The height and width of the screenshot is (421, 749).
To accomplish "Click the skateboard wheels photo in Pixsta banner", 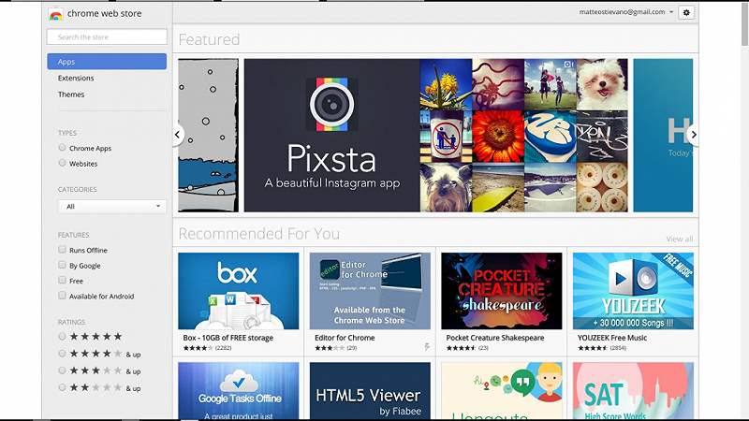I will 602,188.
